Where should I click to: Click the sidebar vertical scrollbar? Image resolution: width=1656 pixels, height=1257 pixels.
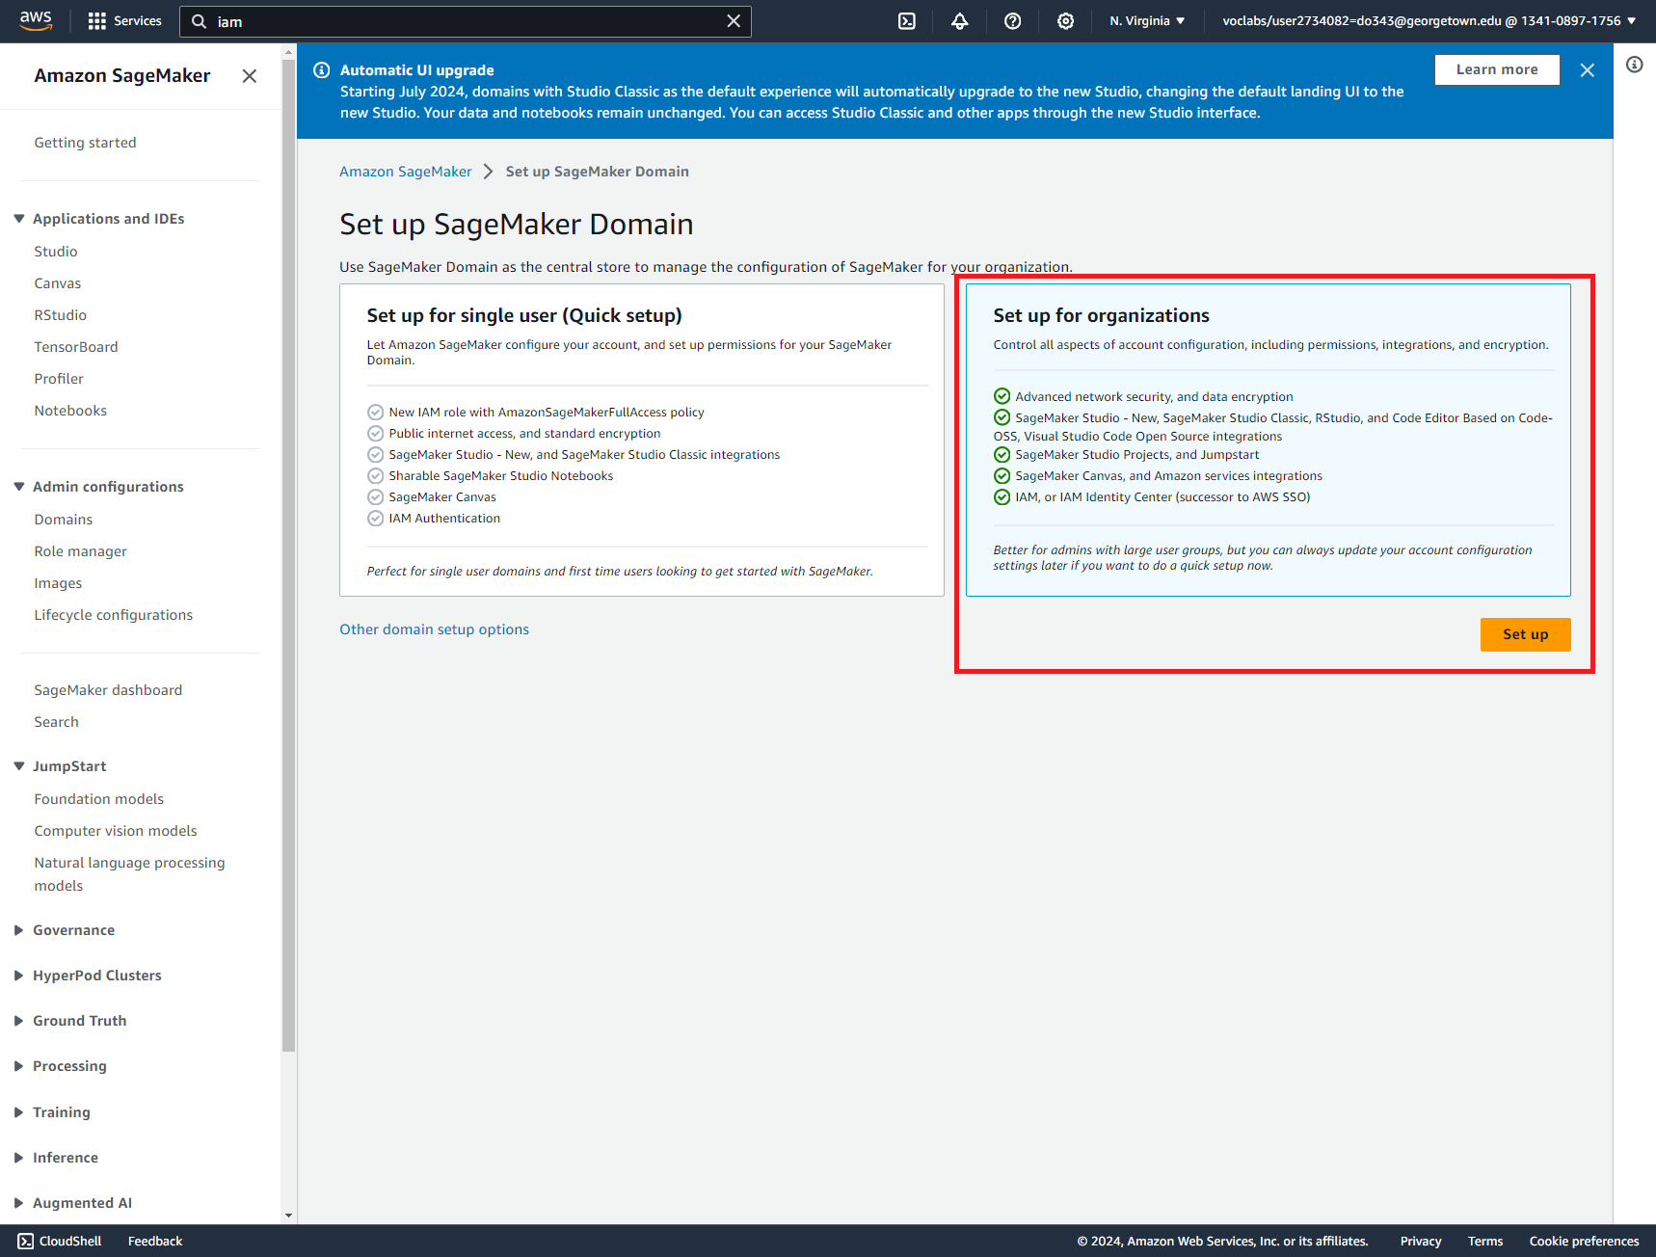click(x=288, y=554)
